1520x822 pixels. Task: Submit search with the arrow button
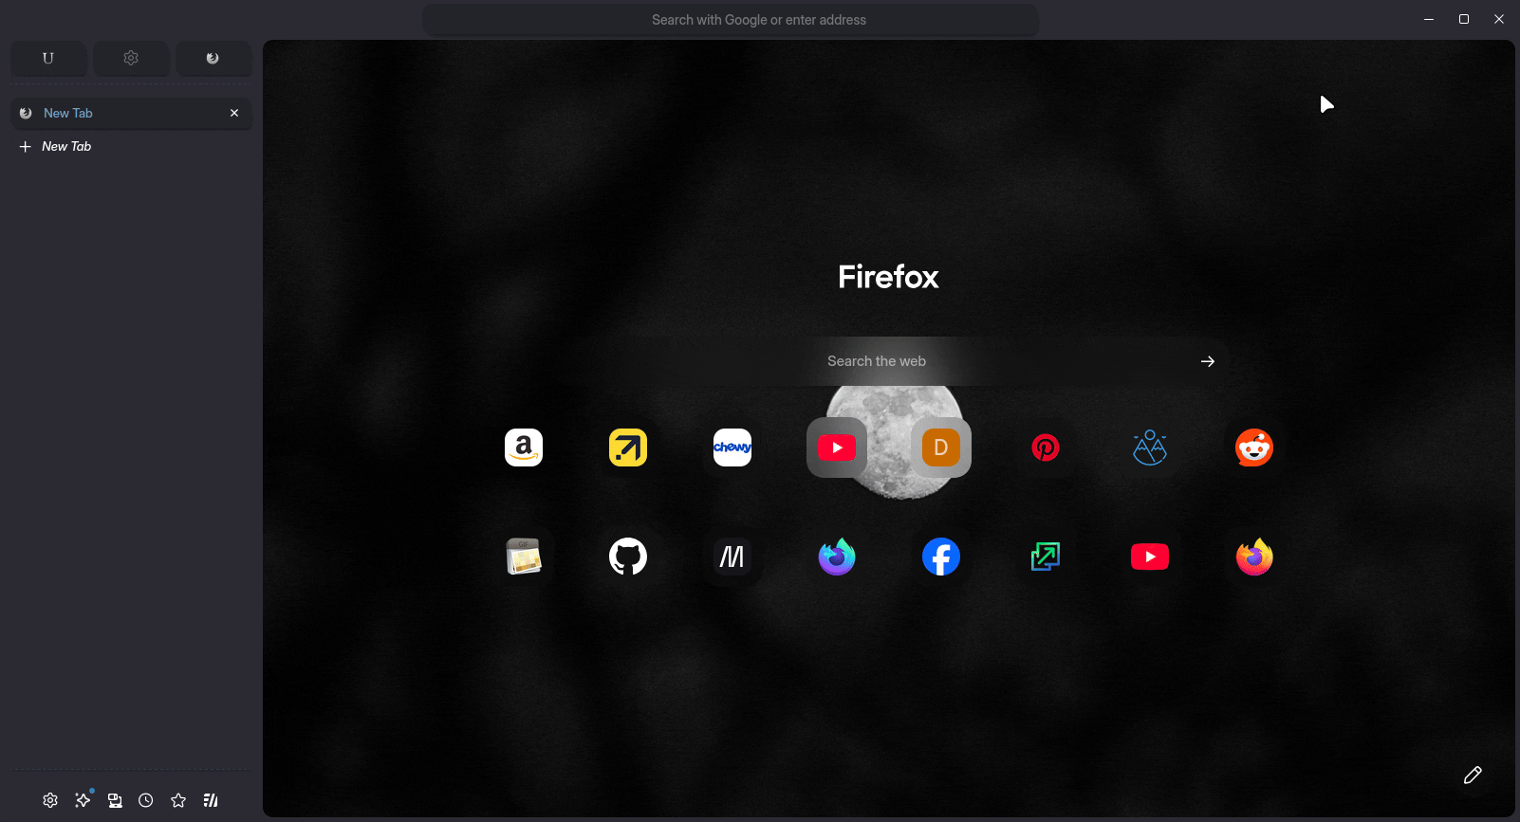pyautogui.click(x=1207, y=361)
